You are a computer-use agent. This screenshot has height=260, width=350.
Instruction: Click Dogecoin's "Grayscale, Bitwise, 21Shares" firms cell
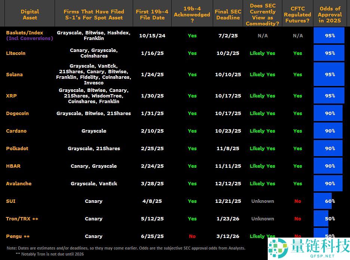pyautogui.click(x=93, y=113)
